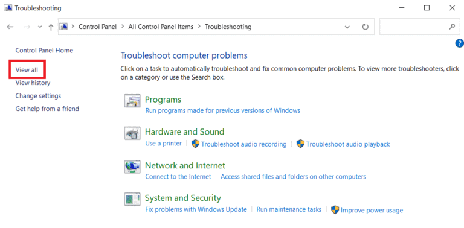Click Run maintenance tasks
Screen dimensions: 464x228
click(289, 209)
